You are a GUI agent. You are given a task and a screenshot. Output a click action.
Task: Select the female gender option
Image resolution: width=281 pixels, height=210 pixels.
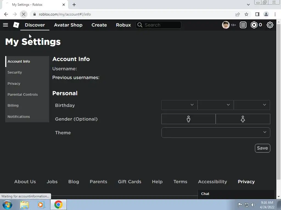[243, 119]
